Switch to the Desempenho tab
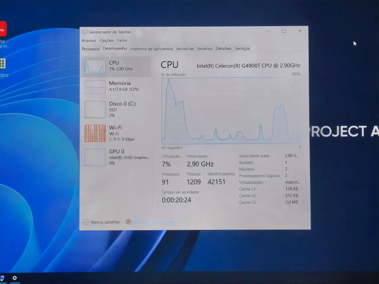Viewport: 379px width, 284px height. [115, 49]
